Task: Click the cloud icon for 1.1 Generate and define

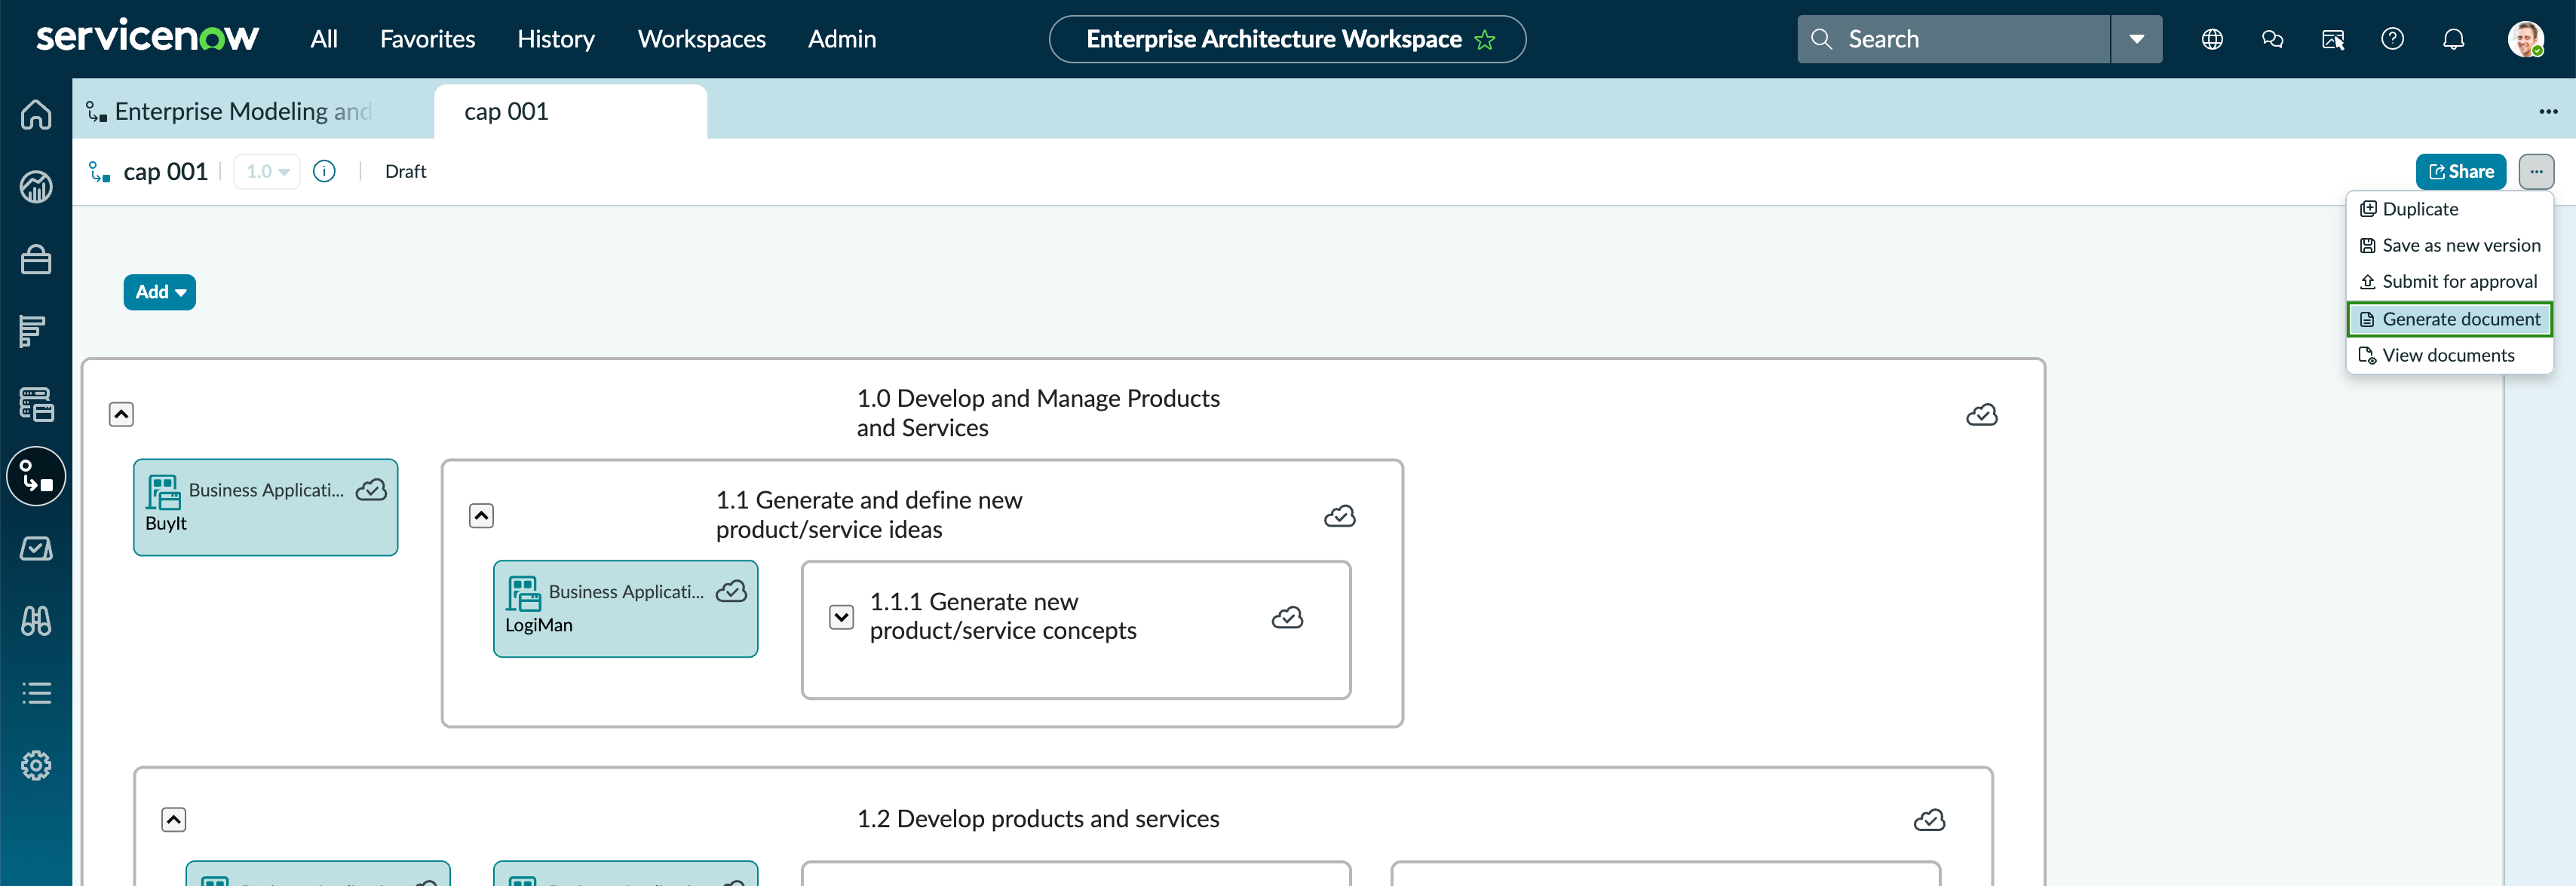Action: pos(1339,515)
